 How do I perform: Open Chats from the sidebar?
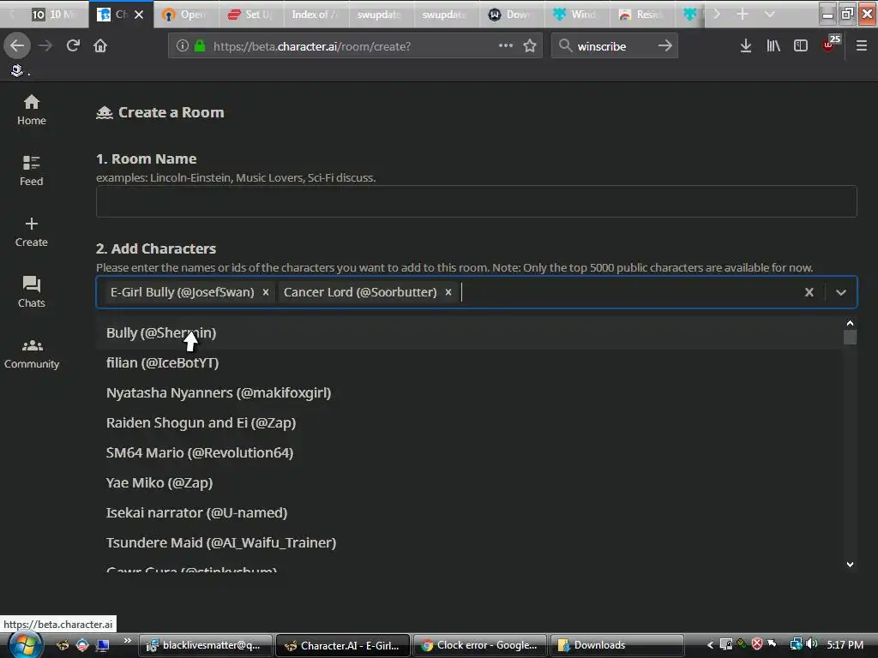(32, 292)
